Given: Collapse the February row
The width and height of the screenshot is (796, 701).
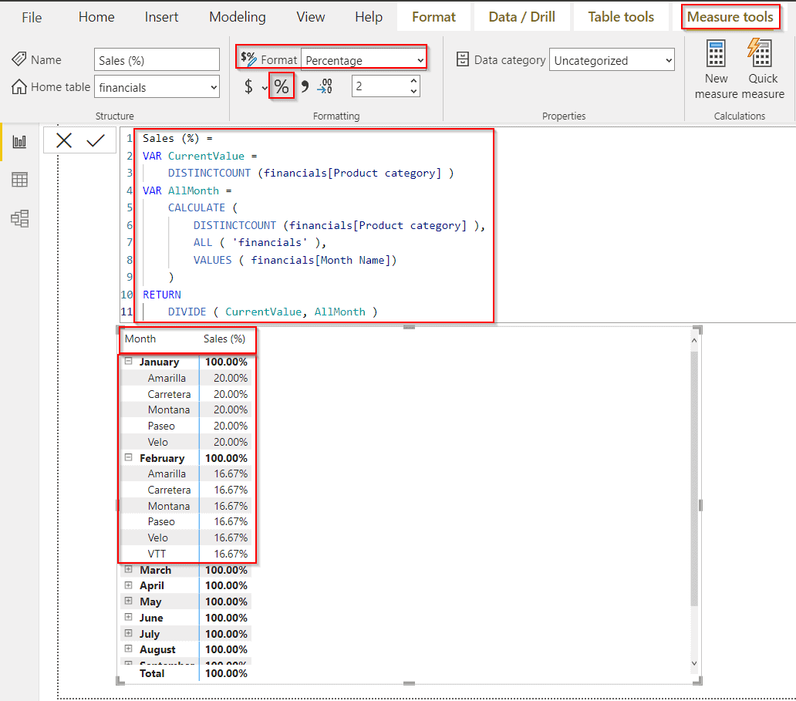Looking at the screenshot, I should tap(129, 457).
